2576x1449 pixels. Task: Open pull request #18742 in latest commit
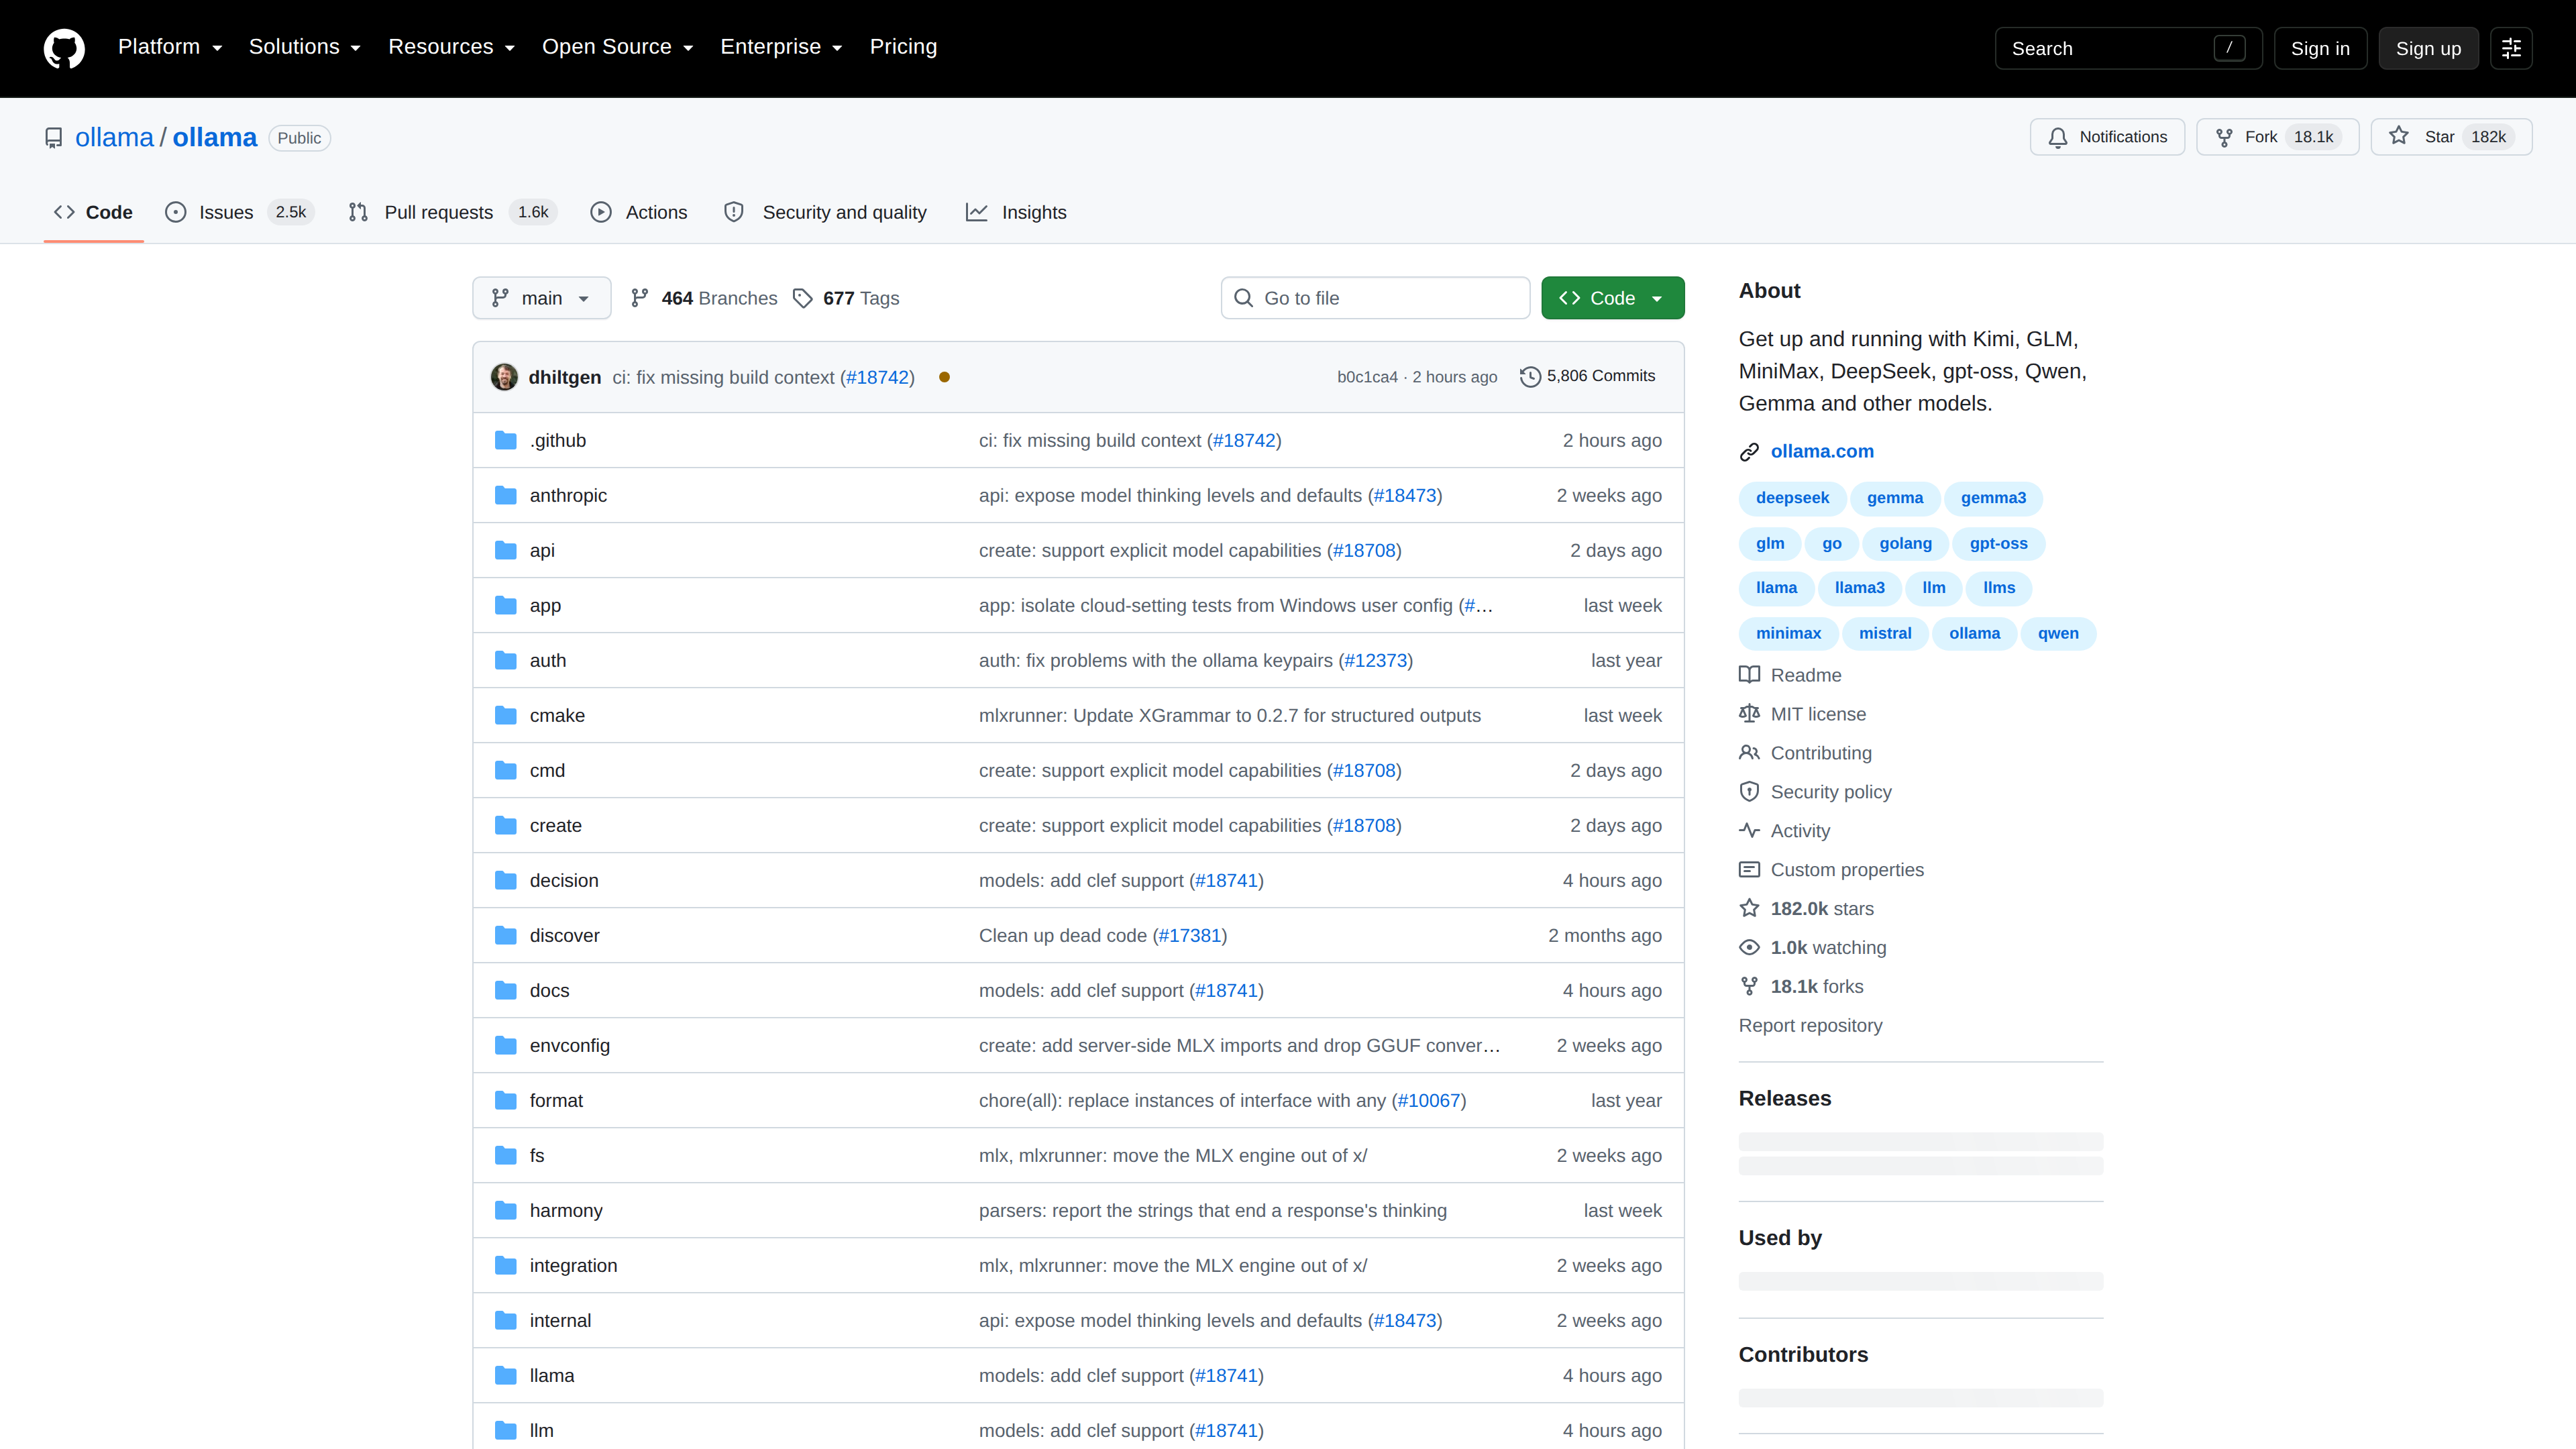877,377
